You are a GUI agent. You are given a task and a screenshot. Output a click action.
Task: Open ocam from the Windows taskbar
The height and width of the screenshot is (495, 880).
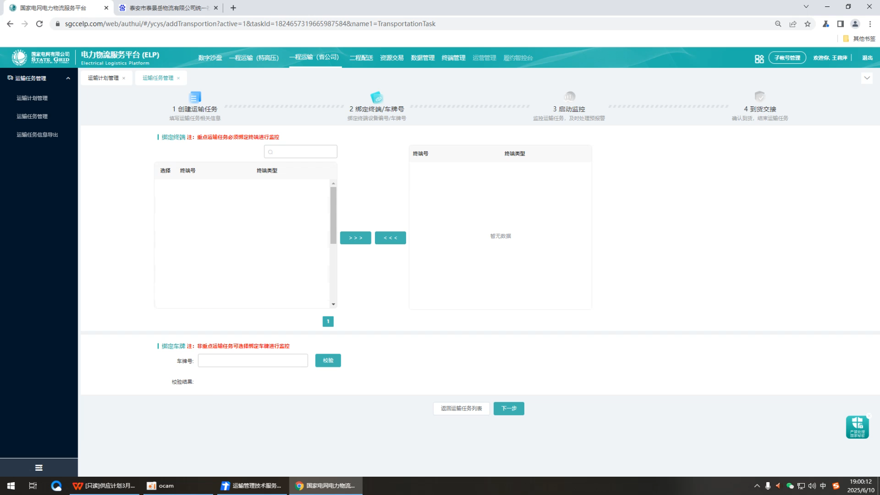click(x=161, y=486)
